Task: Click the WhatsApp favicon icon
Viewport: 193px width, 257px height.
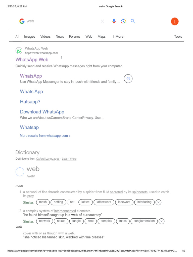Action: coord(19,51)
